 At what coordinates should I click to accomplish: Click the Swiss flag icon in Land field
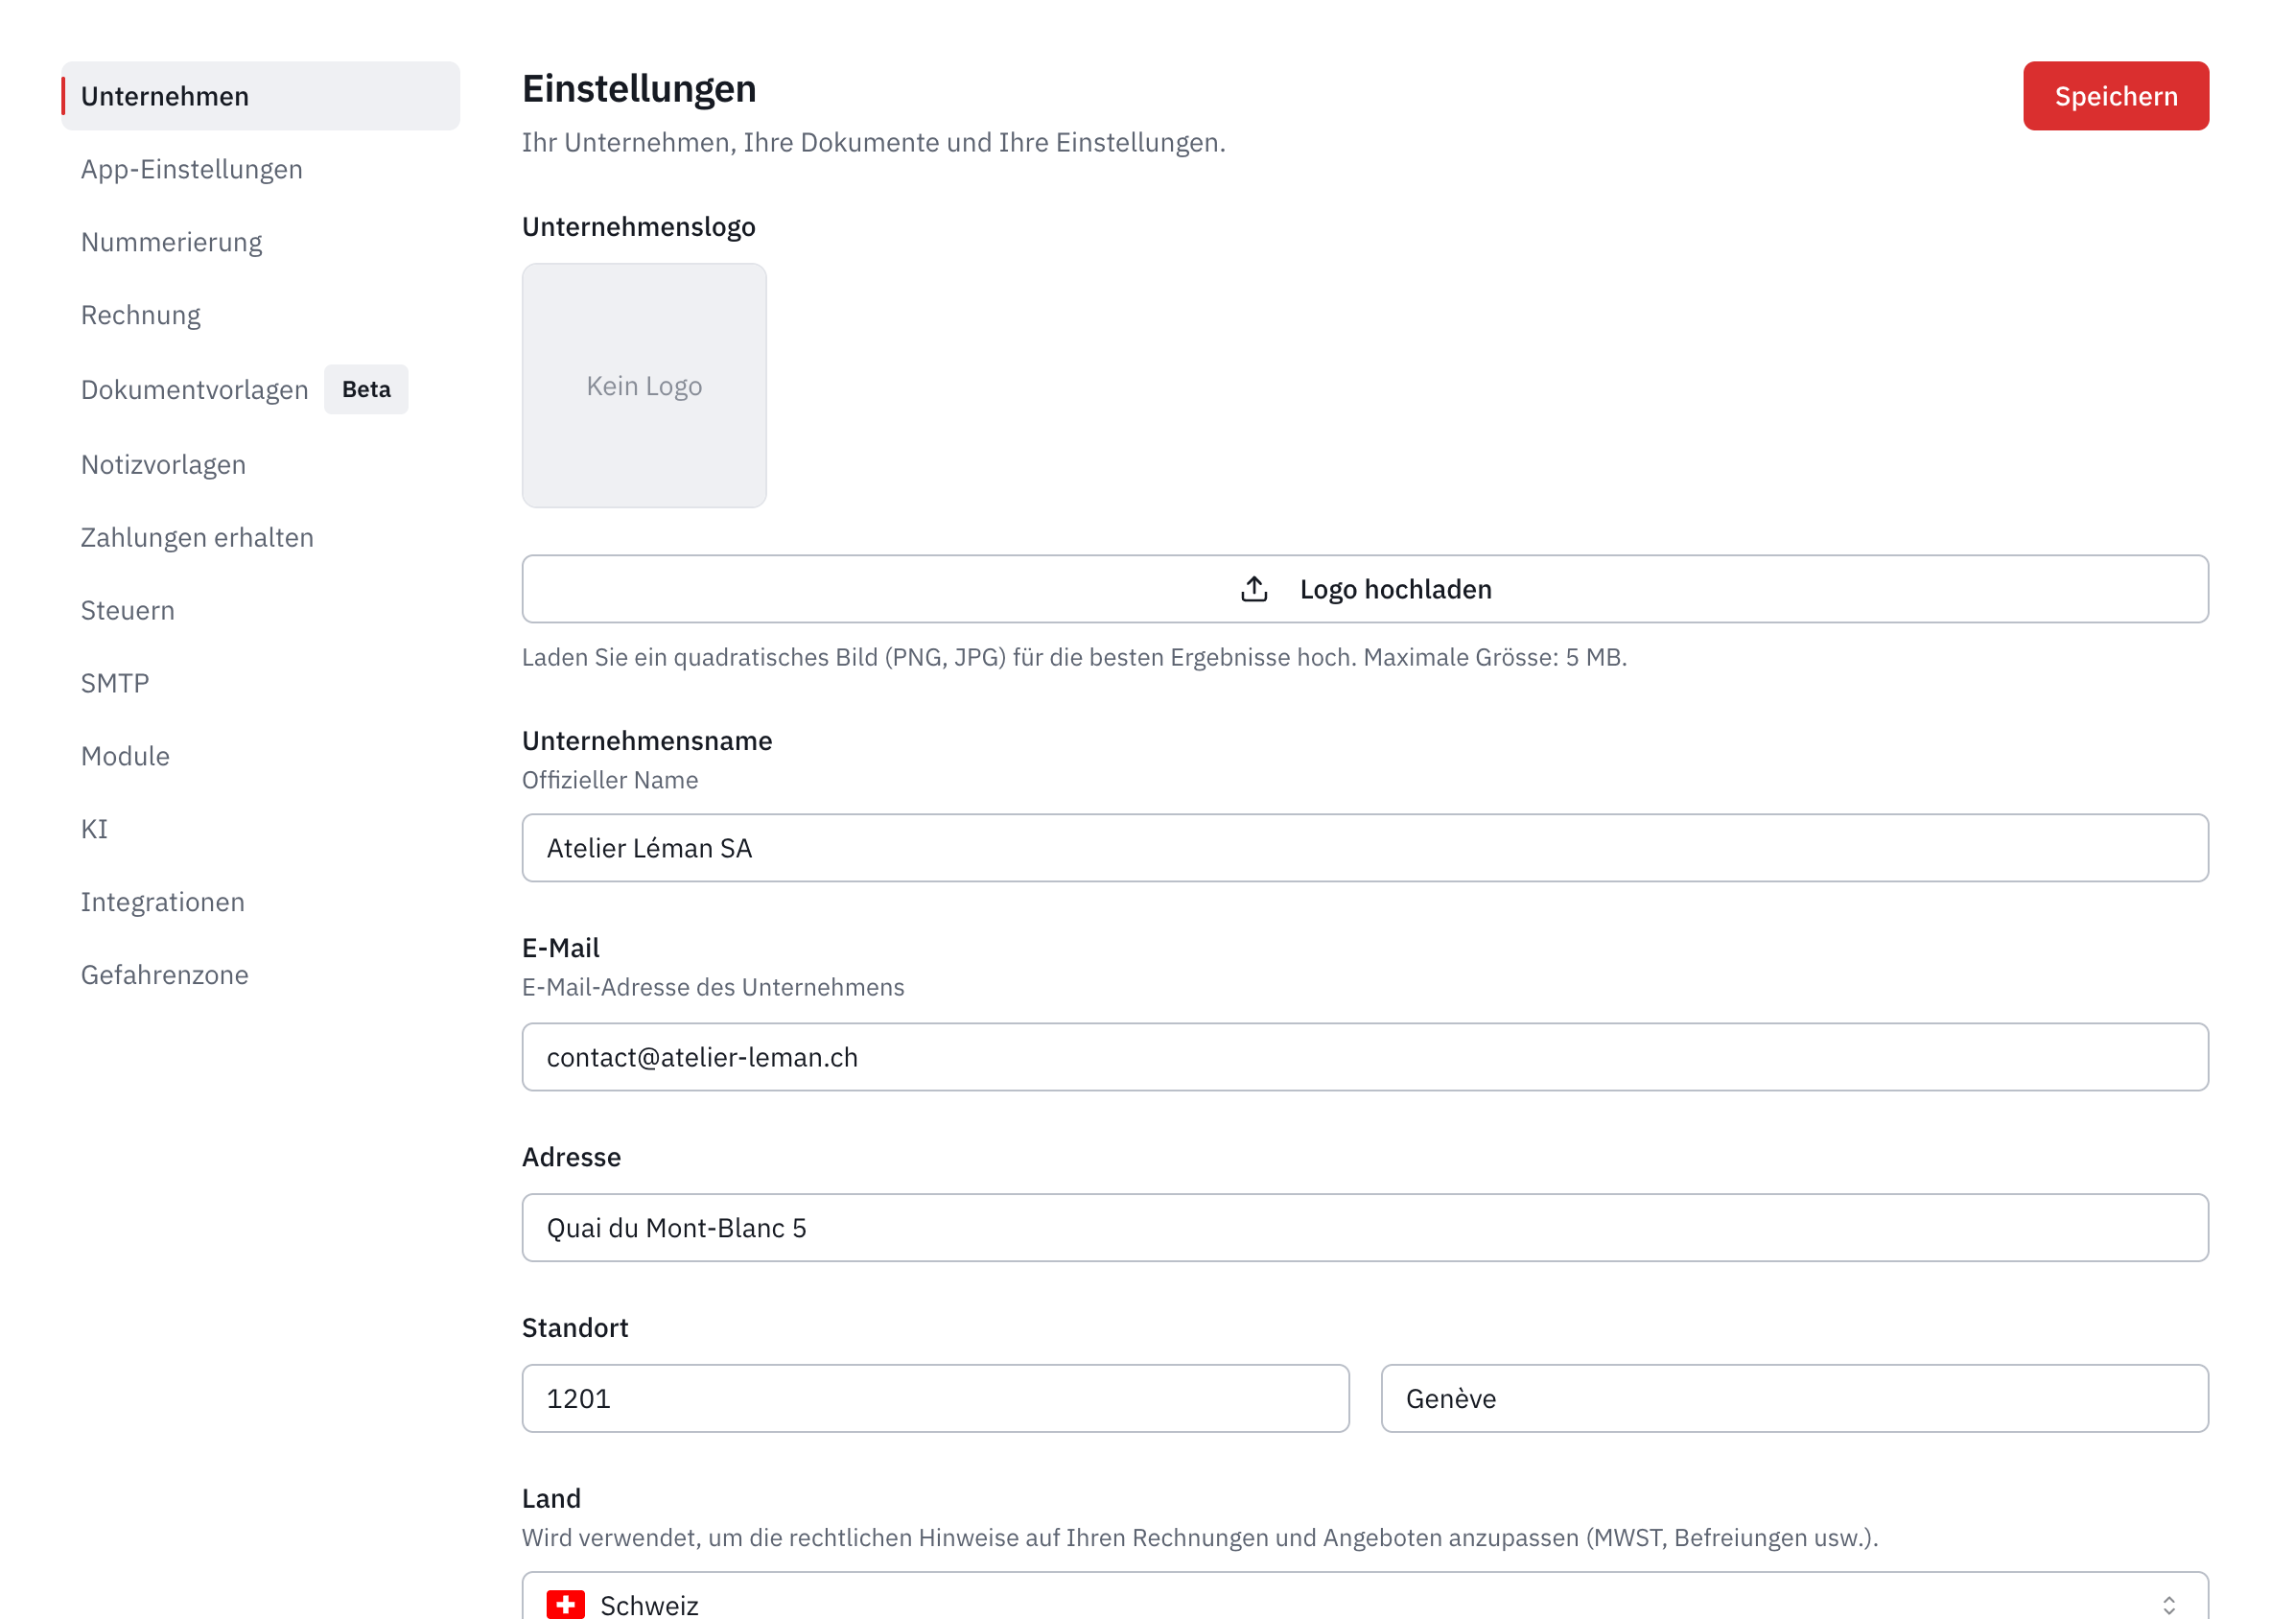[x=565, y=1604]
